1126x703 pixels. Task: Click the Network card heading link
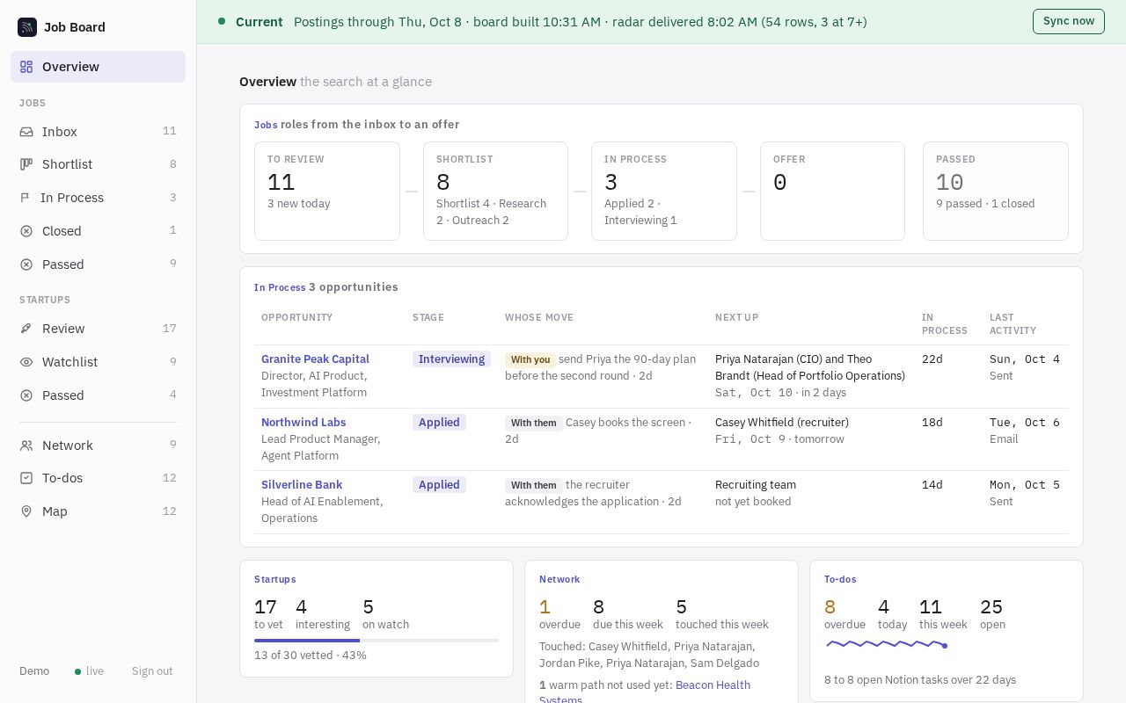559,579
